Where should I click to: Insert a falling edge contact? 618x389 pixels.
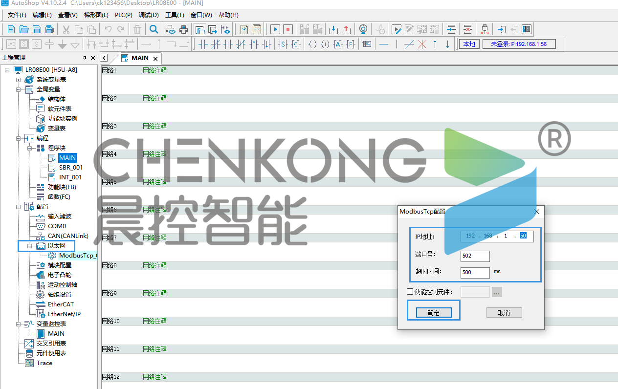pyautogui.click(x=266, y=44)
